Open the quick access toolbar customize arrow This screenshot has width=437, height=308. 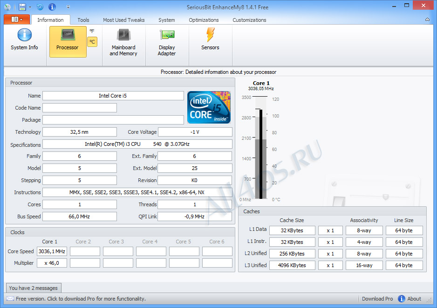[68, 7]
